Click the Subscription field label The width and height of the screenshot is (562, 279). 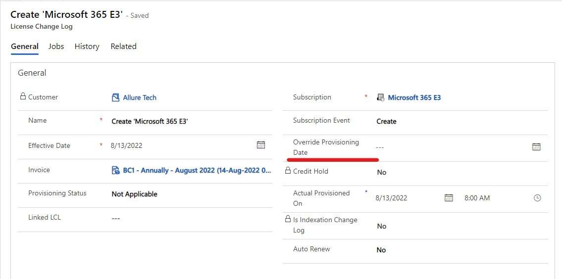[312, 97]
